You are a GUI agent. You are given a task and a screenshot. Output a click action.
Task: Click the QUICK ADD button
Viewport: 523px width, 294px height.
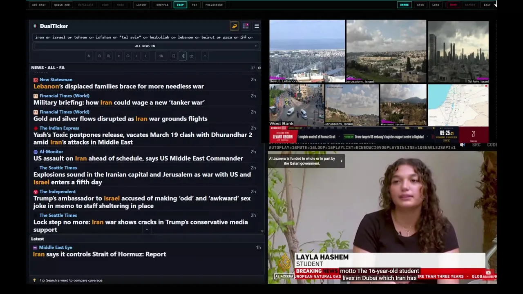pos(62,5)
